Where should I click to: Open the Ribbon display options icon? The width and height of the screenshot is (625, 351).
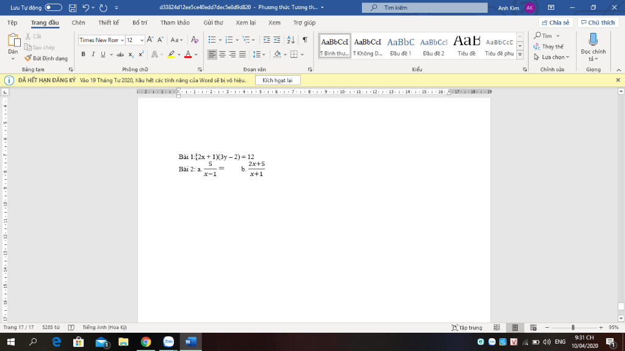click(551, 7)
